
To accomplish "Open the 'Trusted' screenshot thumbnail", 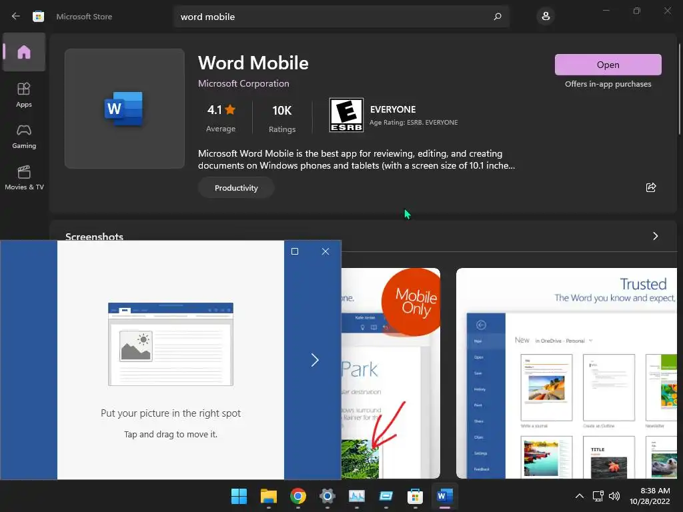I will click(x=566, y=373).
